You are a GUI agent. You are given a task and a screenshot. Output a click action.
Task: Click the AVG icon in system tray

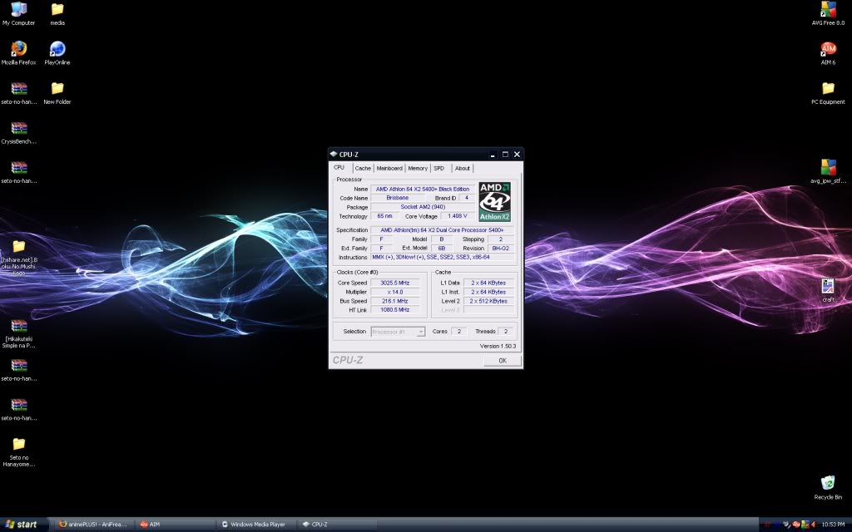pos(805,524)
